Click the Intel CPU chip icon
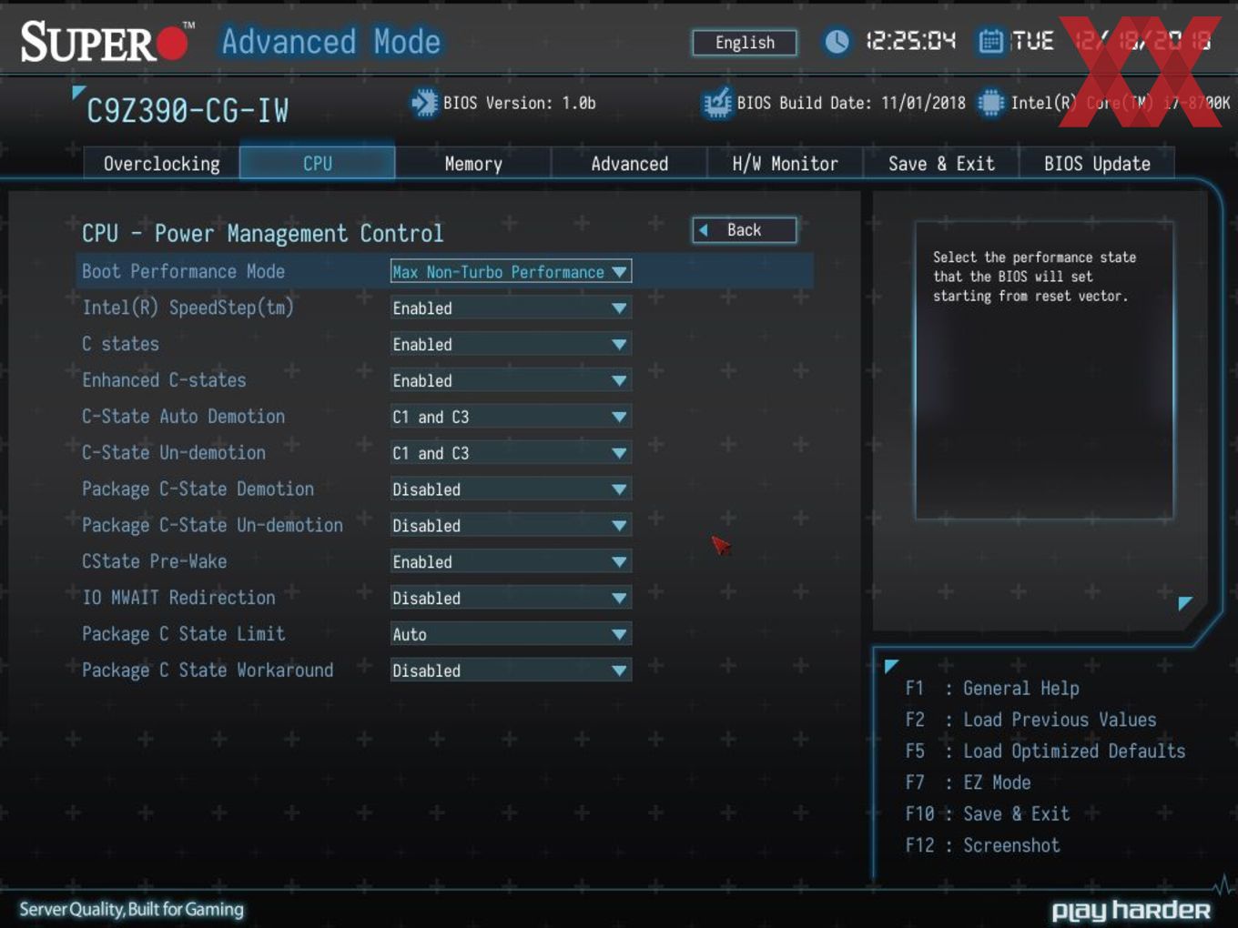 [990, 103]
